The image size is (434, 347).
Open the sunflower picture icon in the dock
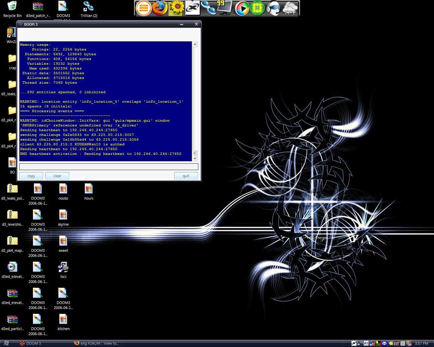(x=176, y=8)
